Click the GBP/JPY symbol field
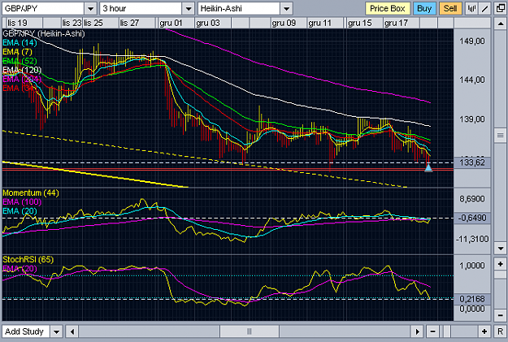The width and height of the screenshot is (508, 342). click(x=43, y=9)
